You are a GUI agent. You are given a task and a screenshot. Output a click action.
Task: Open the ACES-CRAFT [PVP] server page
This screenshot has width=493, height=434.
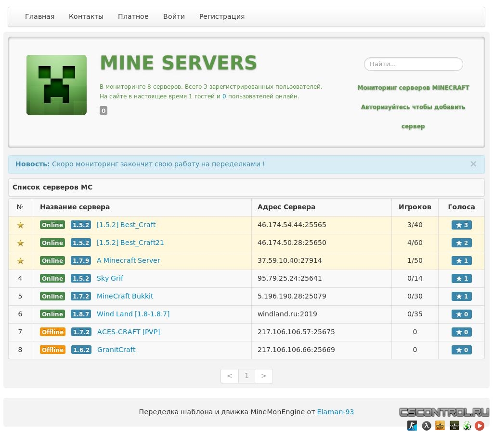click(128, 332)
